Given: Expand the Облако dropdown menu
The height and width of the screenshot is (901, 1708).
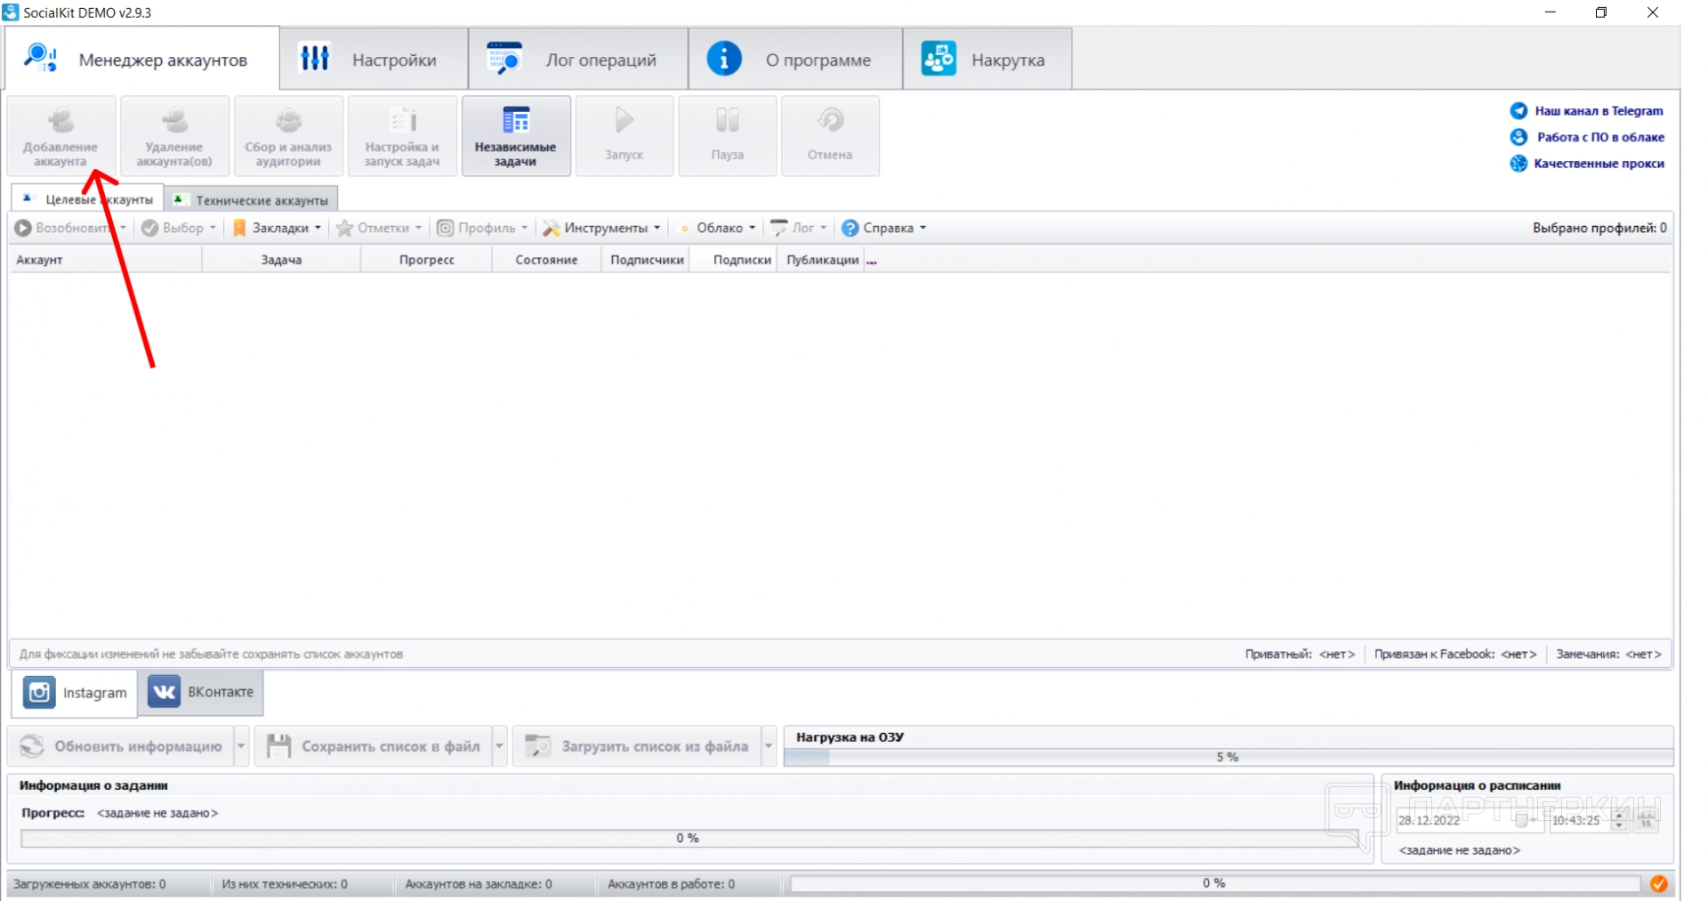Looking at the screenshot, I should coord(718,229).
